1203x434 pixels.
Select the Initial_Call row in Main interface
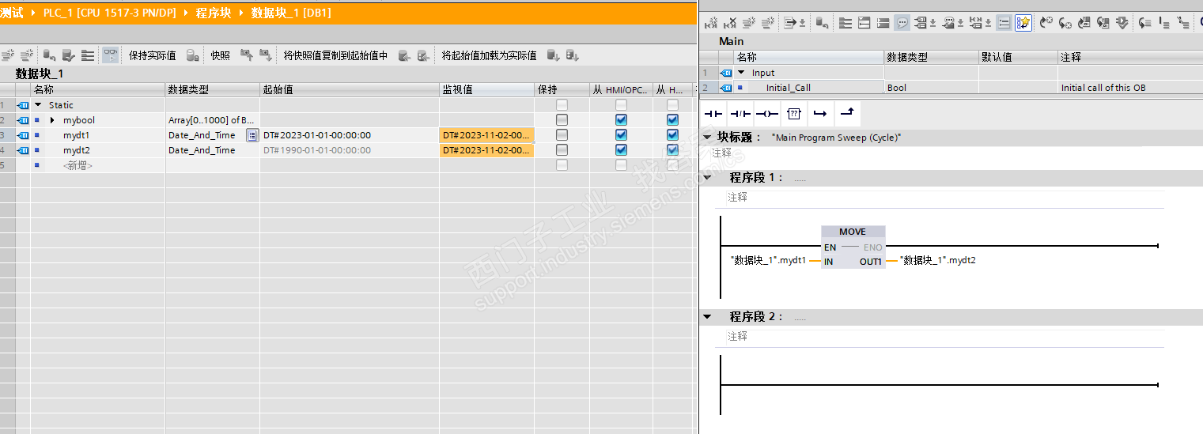click(x=952, y=88)
